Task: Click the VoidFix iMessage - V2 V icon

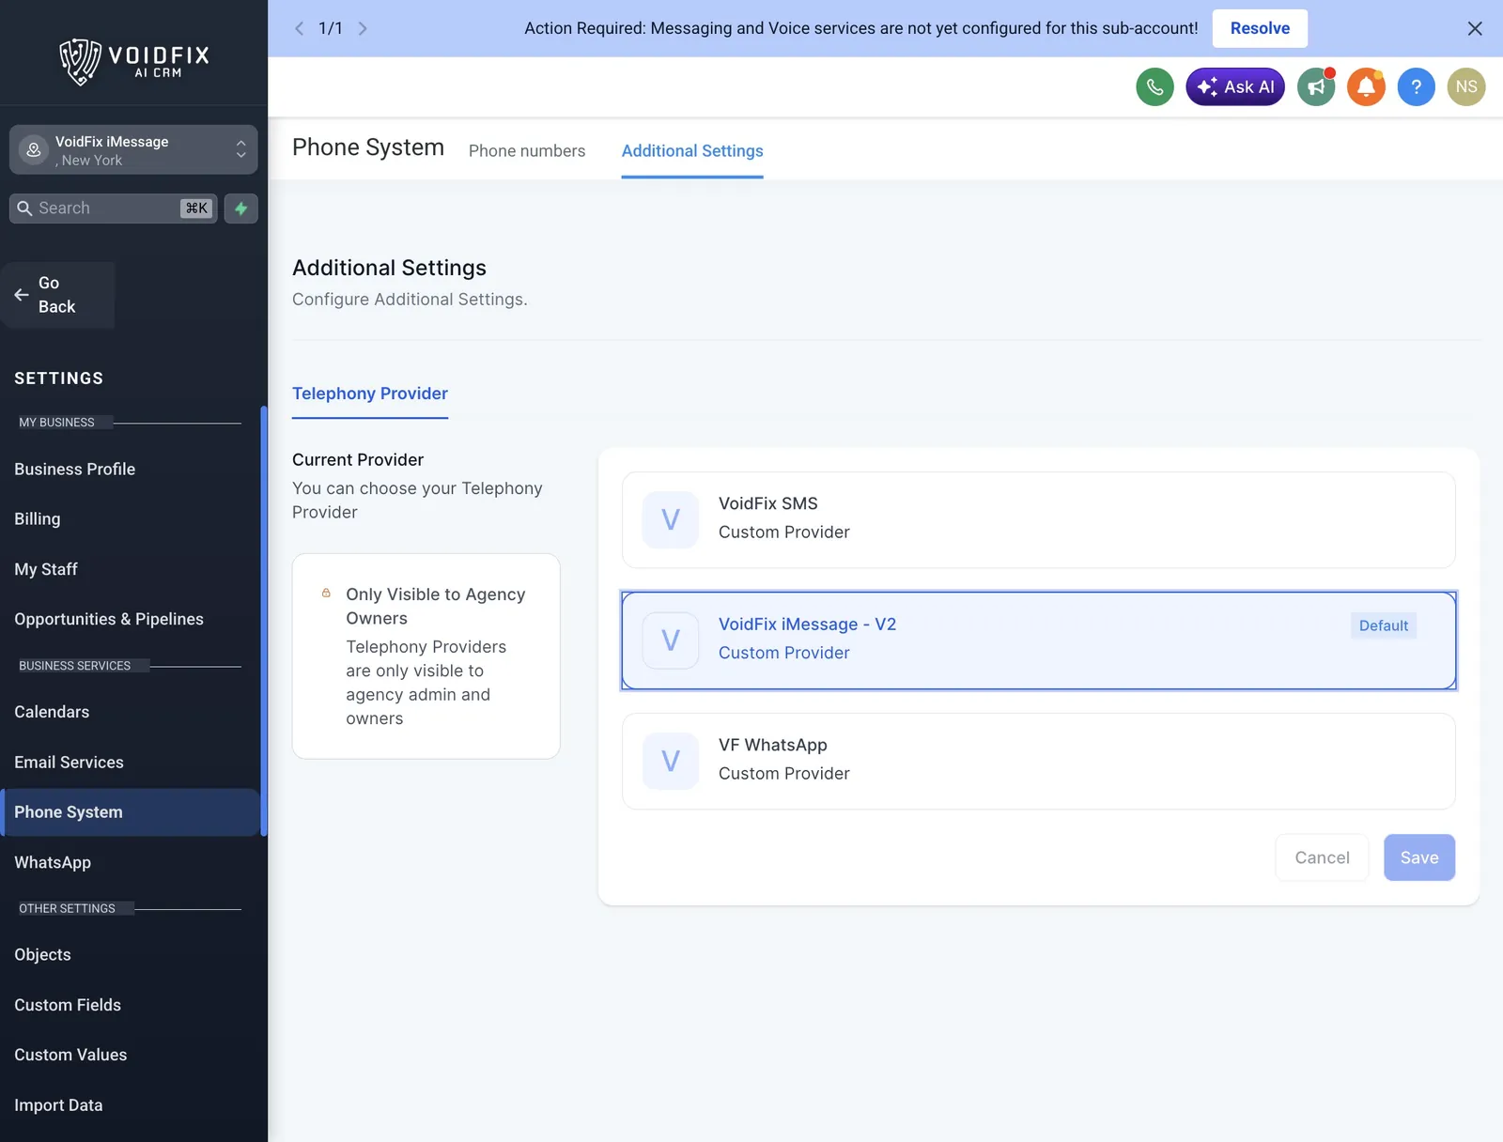Action: click(671, 640)
